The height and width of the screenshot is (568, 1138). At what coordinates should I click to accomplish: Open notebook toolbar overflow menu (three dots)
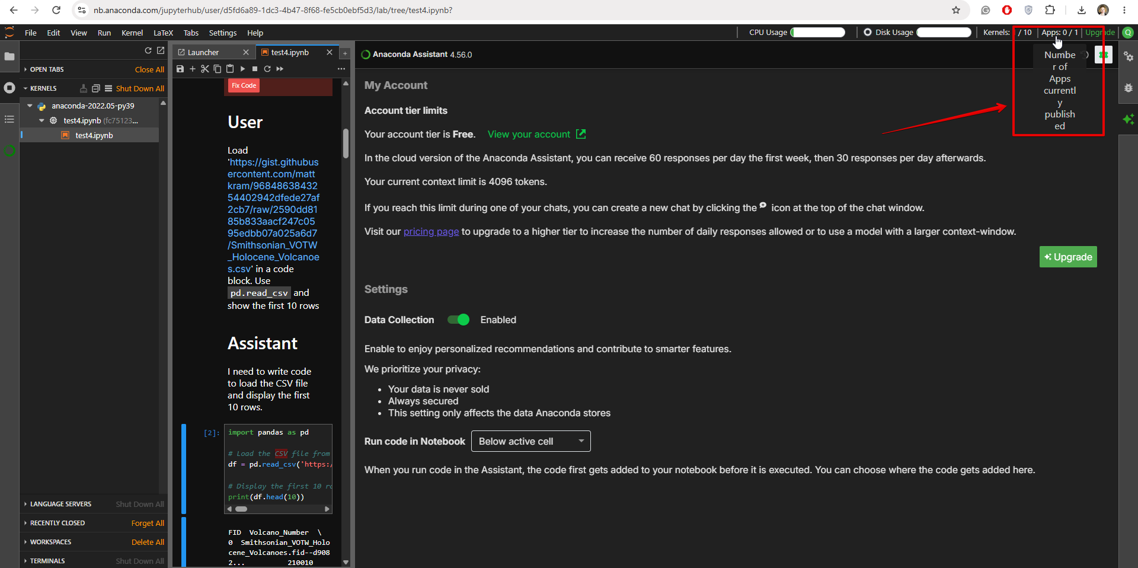click(x=341, y=69)
